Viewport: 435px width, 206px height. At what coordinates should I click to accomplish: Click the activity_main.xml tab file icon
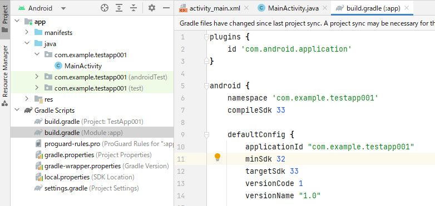click(183, 8)
